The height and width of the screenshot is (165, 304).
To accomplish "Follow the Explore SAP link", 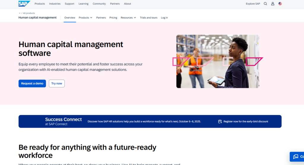I will pos(253,4).
